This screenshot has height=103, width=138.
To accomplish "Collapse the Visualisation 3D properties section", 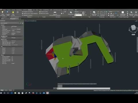I will click(22, 36).
